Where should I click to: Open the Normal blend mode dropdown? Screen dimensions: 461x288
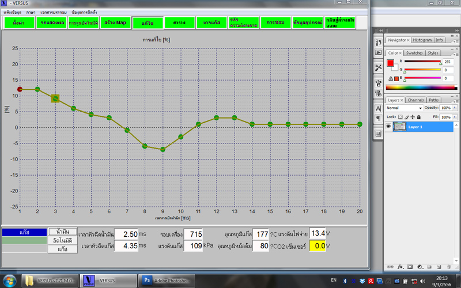404,108
